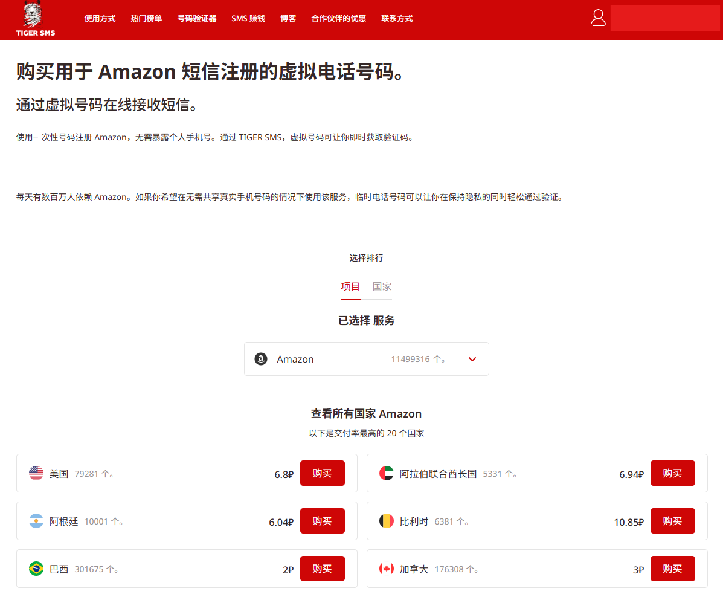The height and width of the screenshot is (594, 723).
Task: Visit the 博客 menu item
Action: pos(288,19)
